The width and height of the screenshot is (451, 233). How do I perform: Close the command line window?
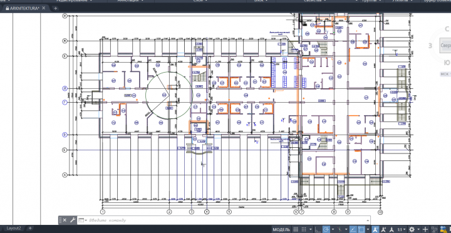(x=65, y=220)
